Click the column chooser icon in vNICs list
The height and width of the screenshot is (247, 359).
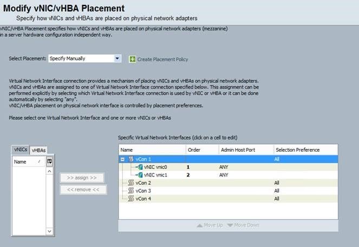(x=50, y=161)
